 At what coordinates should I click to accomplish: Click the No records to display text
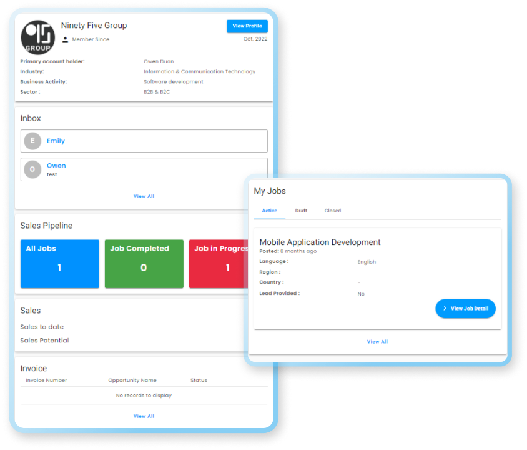pos(144,396)
